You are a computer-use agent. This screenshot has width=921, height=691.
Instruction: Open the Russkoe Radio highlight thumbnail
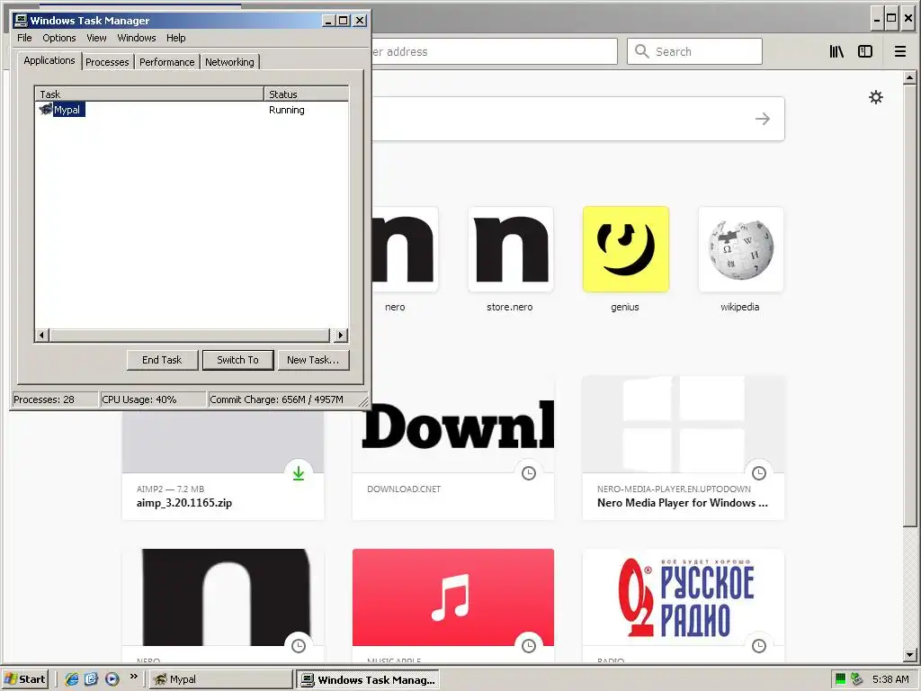(x=684, y=597)
